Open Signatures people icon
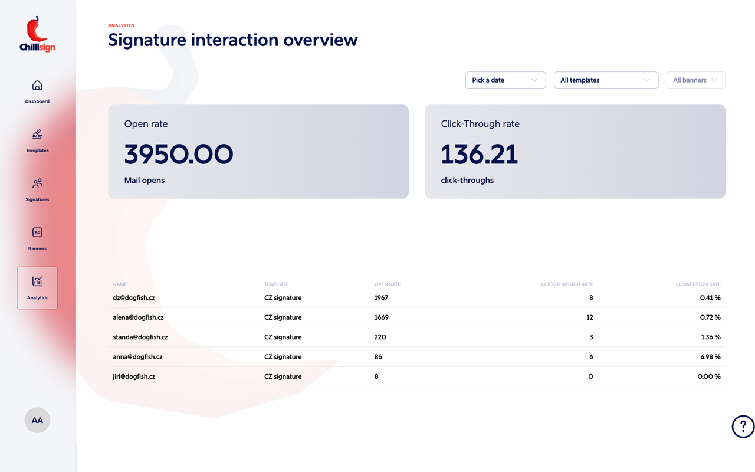Image resolution: width=755 pixels, height=472 pixels. [x=37, y=183]
